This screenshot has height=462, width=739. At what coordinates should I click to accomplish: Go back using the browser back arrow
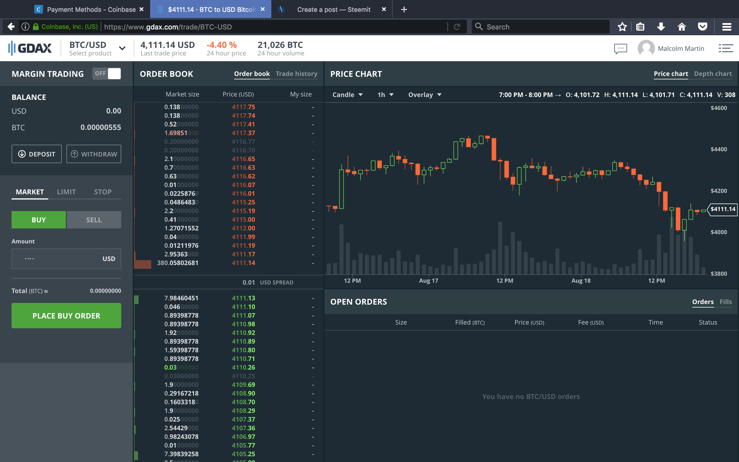click(11, 27)
